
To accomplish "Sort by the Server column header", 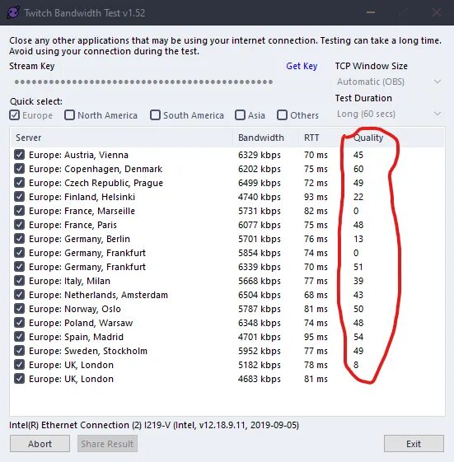I will [x=121, y=138].
